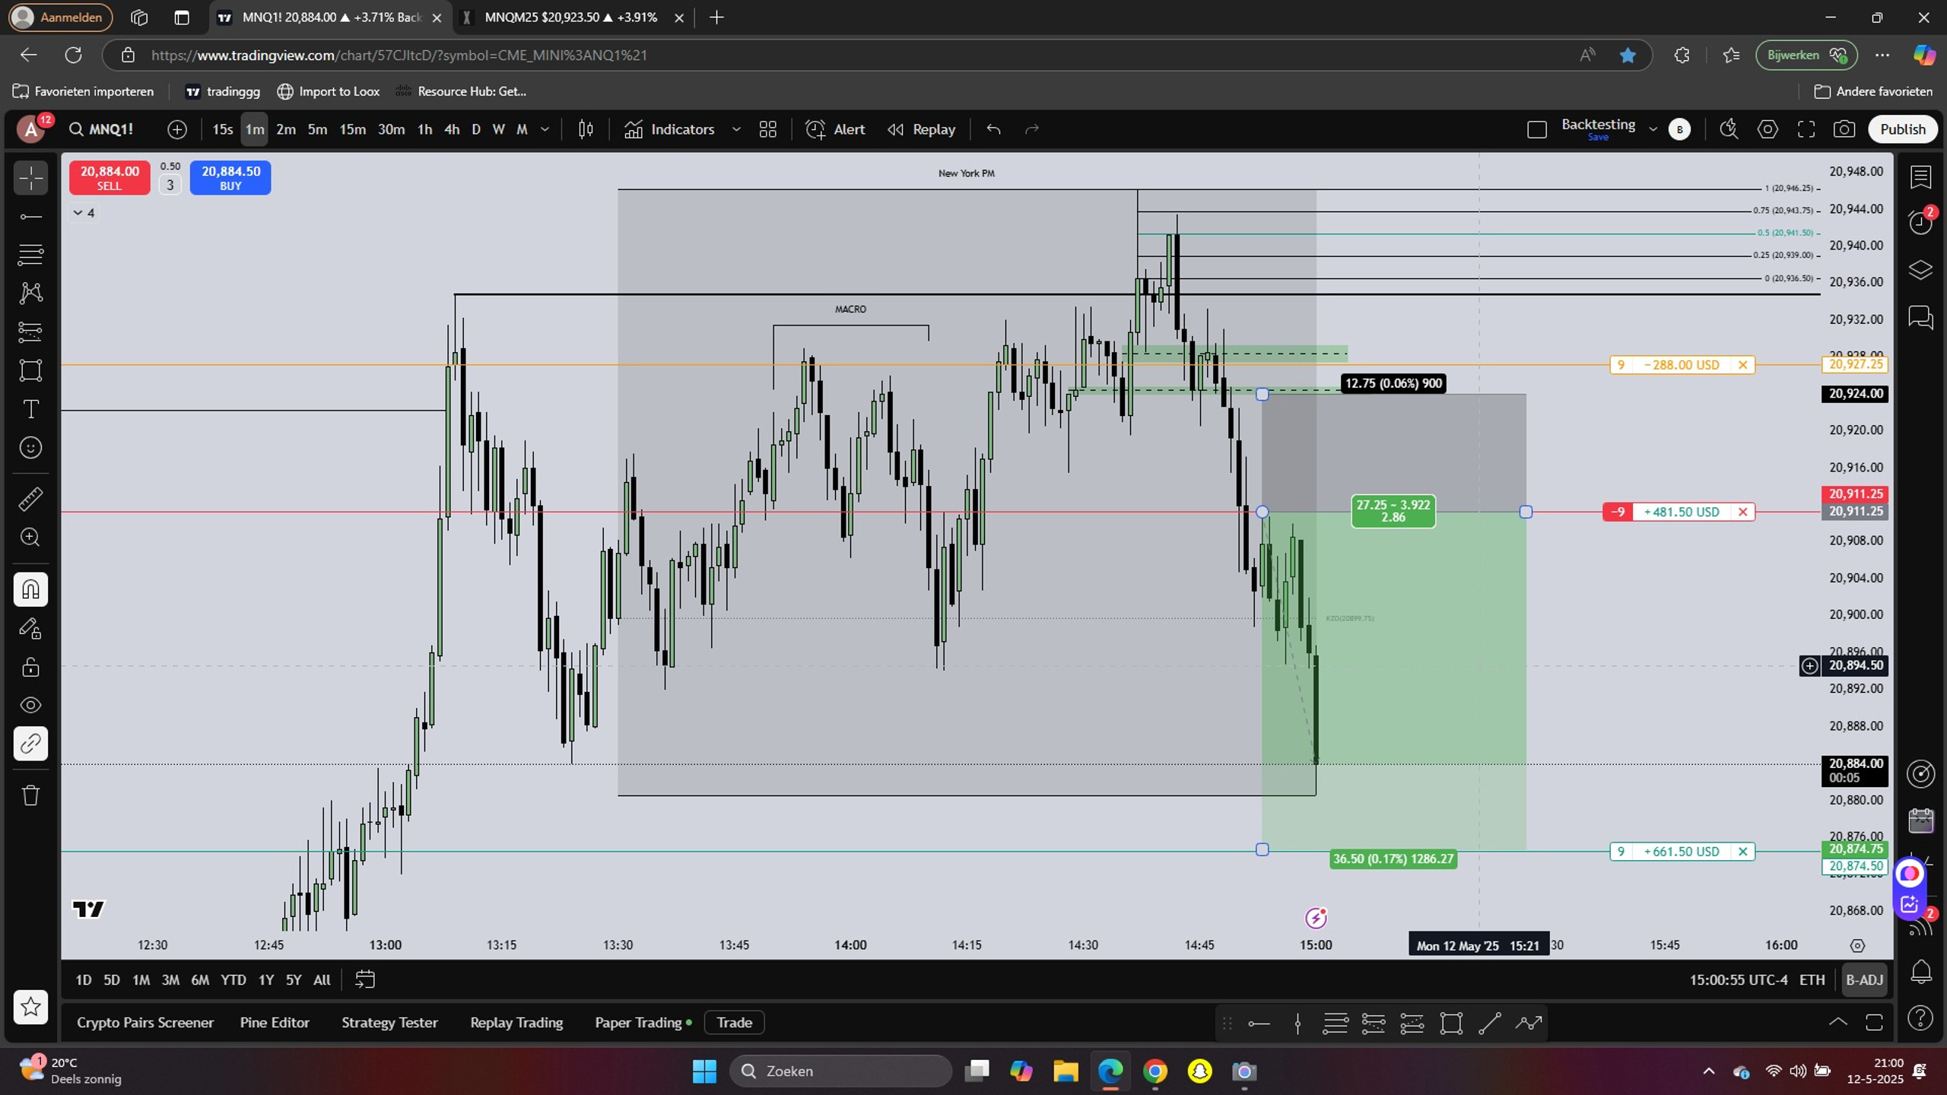Select the 5m timeframe

[317, 129]
